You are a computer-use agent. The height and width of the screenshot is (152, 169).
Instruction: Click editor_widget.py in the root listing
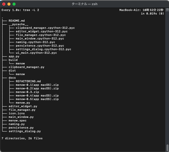point(23,106)
